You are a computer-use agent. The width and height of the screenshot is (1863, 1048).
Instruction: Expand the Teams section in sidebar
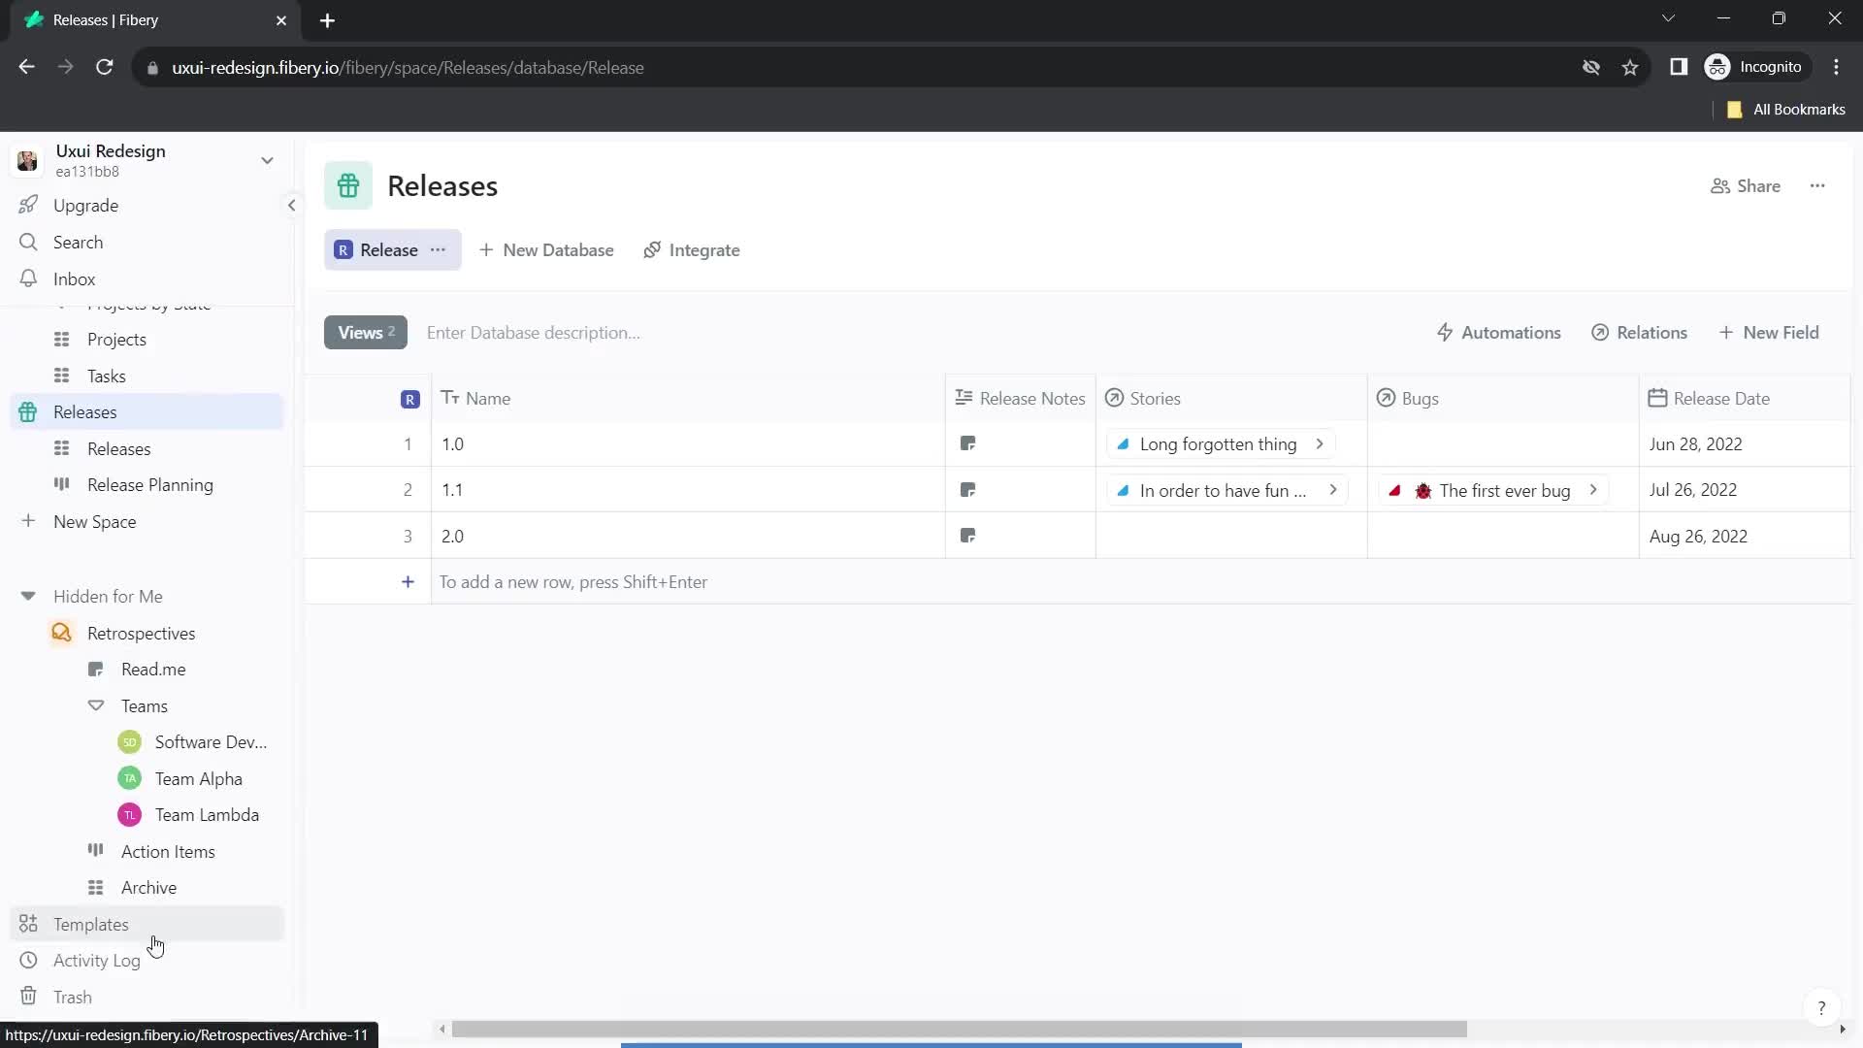(x=96, y=705)
